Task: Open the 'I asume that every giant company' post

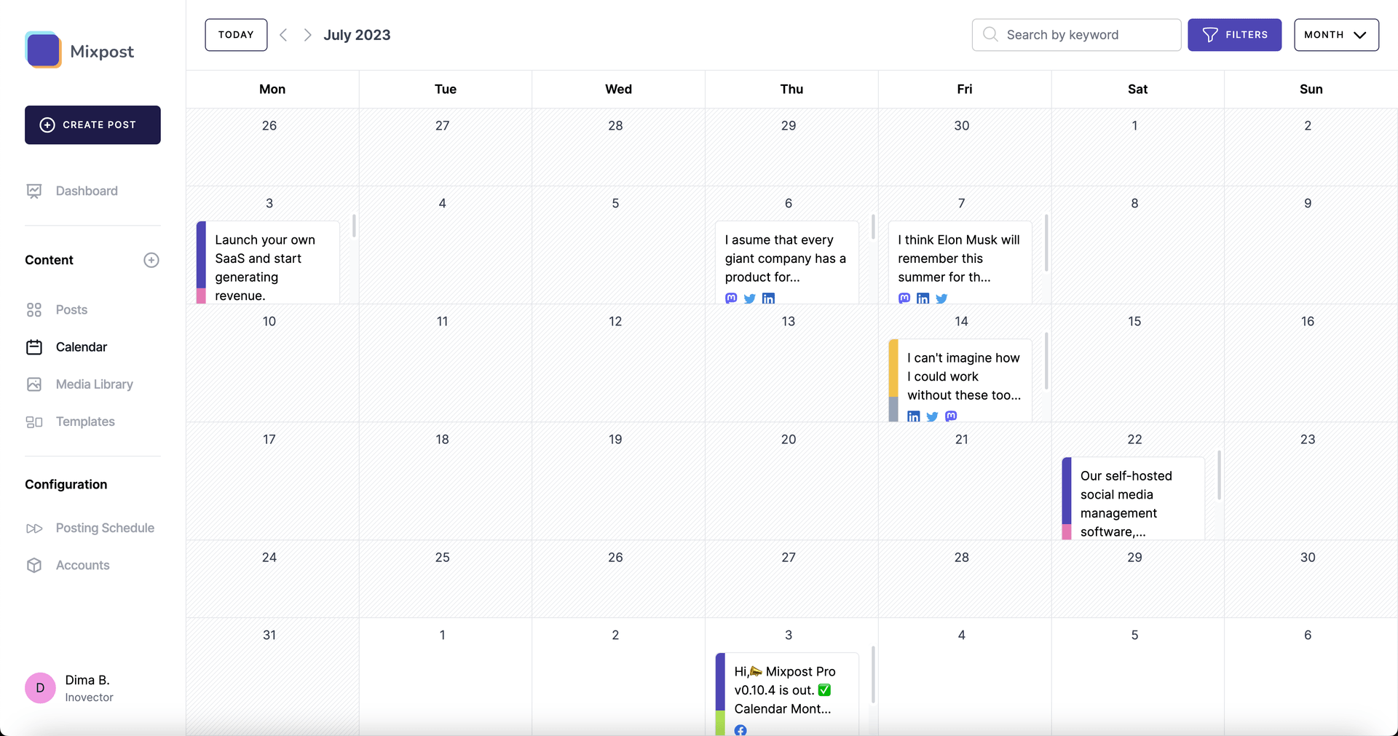Action: 787,263
